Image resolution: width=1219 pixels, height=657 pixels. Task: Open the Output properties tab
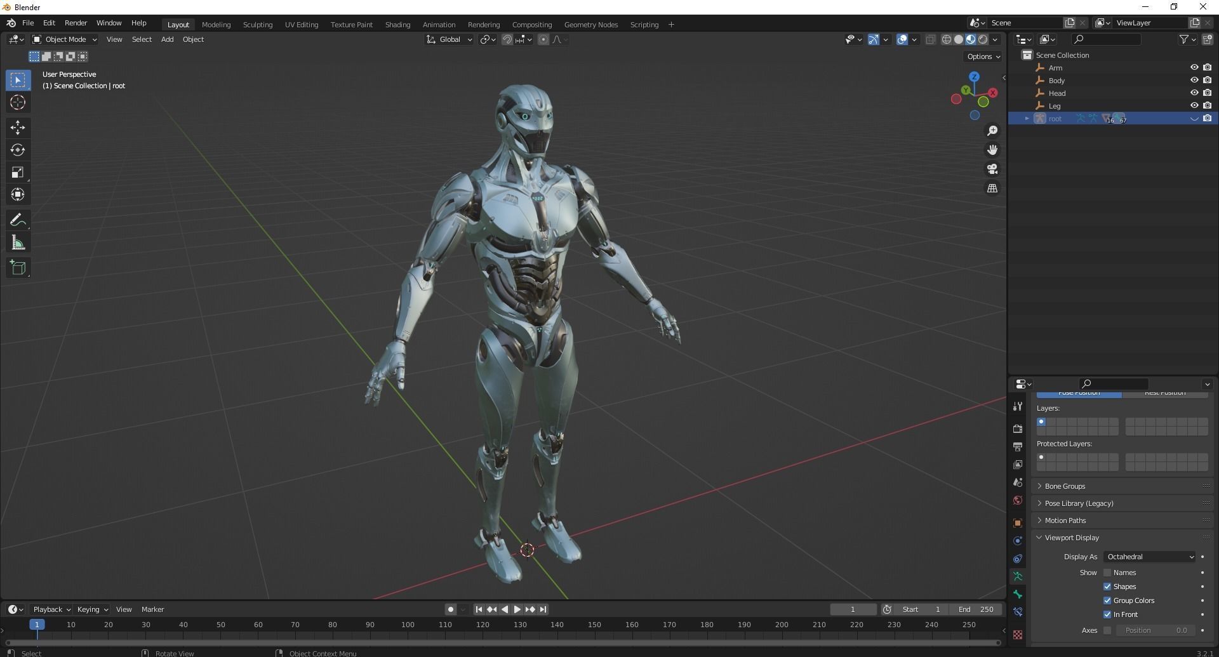(x=1018, y=447)
